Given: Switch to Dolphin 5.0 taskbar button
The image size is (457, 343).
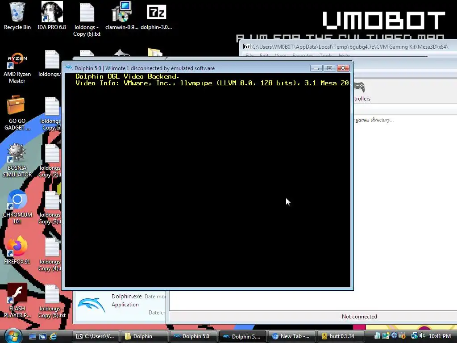Looking at the screenshot, I should coord(194,336).
